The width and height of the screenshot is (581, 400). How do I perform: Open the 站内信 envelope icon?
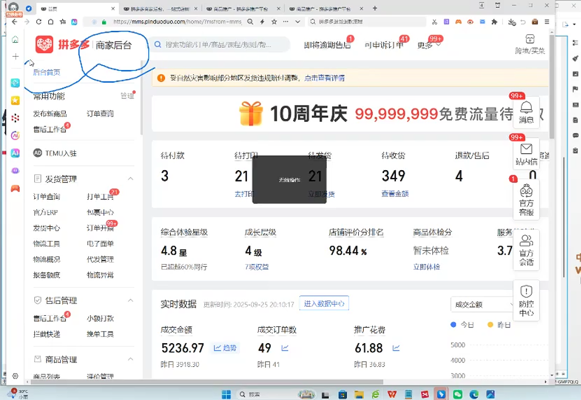point(526,149)
